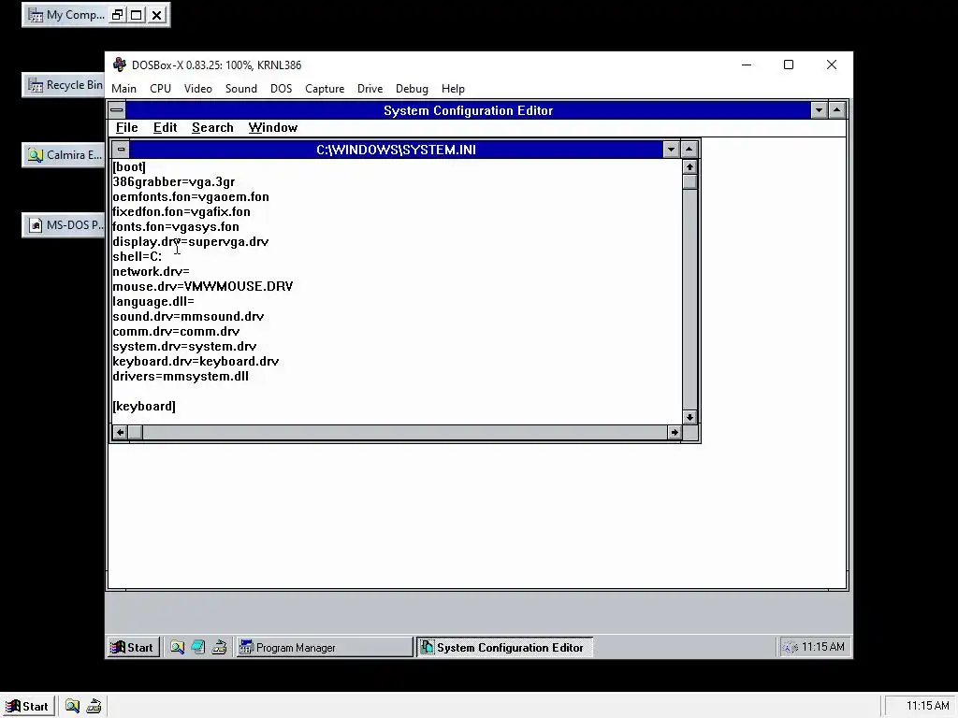Click the [keyboard] section header line
This screenshot has height=718, width=958.
click(x=144, y=406)
